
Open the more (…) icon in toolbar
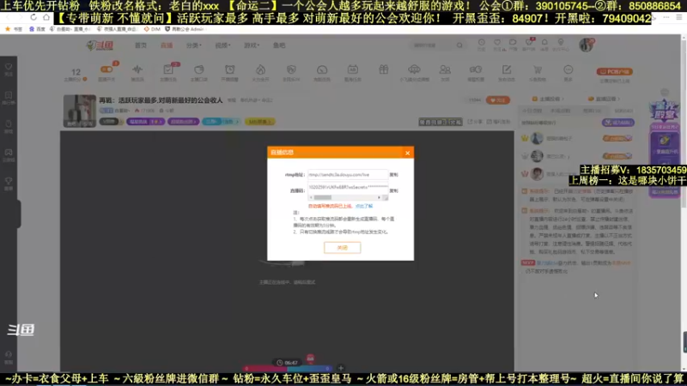(x=568, y=69)
